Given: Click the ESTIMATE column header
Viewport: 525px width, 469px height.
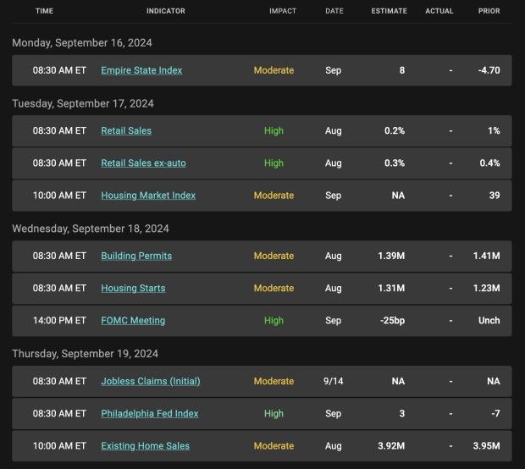Looking at the screenshot, I should click(x=389, y=11).
